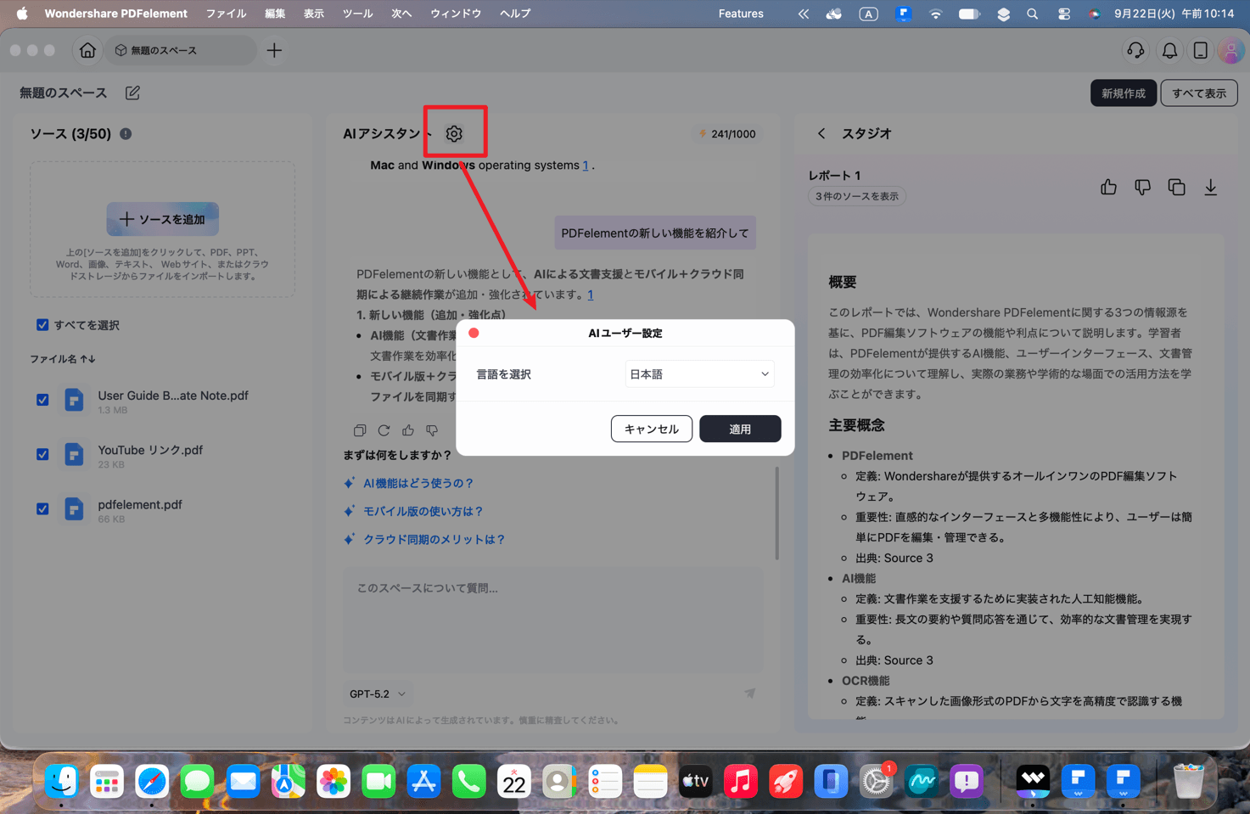1250x814 pixels.
Task: Select the pdfelement.pdf file
Action: (140, 504)
